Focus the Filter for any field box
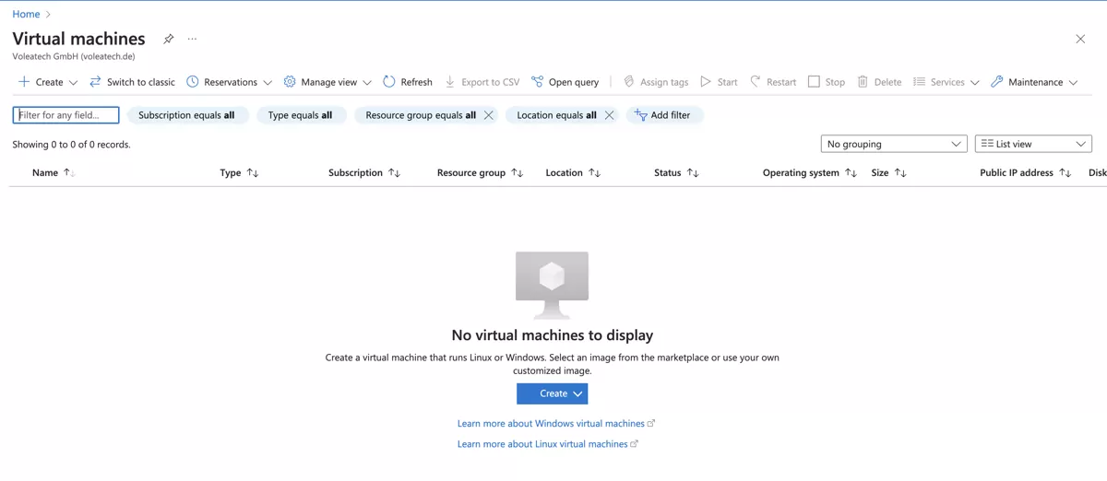 (x=66, y=115)
